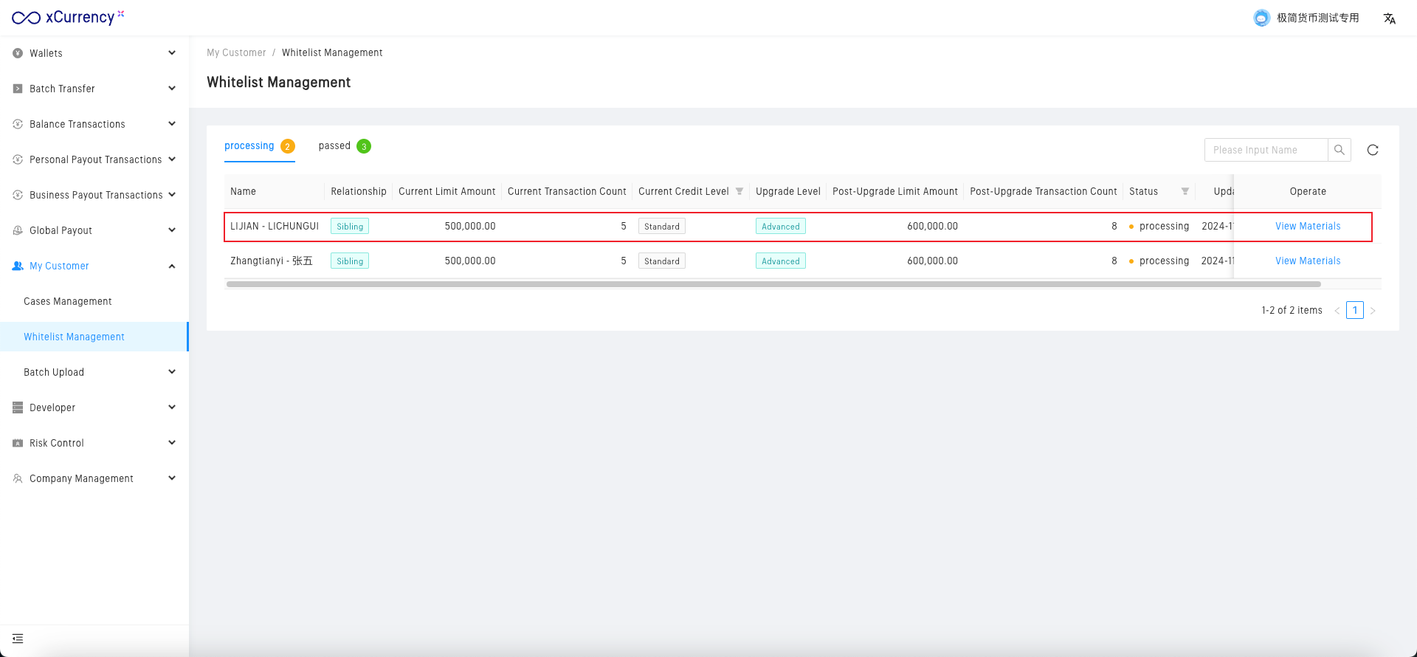Open the language switcher icon
The width and height of the screenshot is (1417, 657).
tap(1390, 18)
